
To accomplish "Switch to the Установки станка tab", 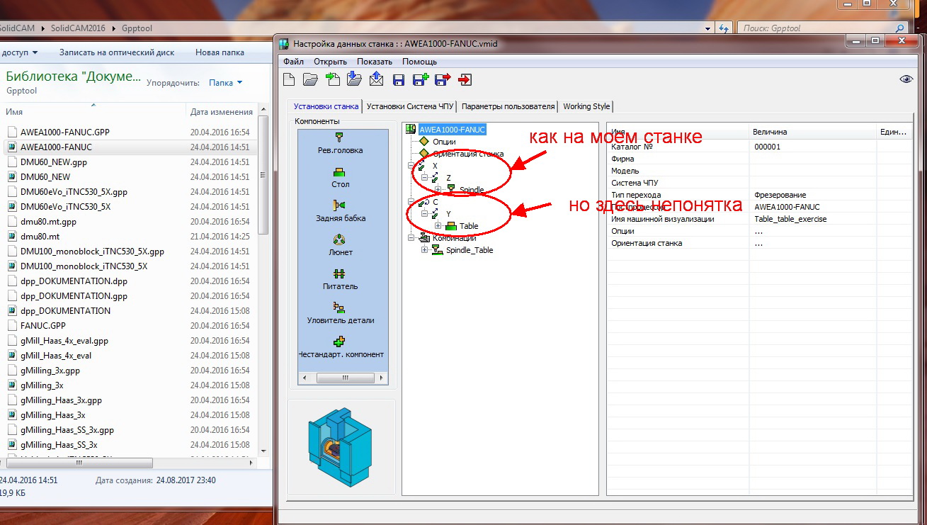I will tap(326, 106).
